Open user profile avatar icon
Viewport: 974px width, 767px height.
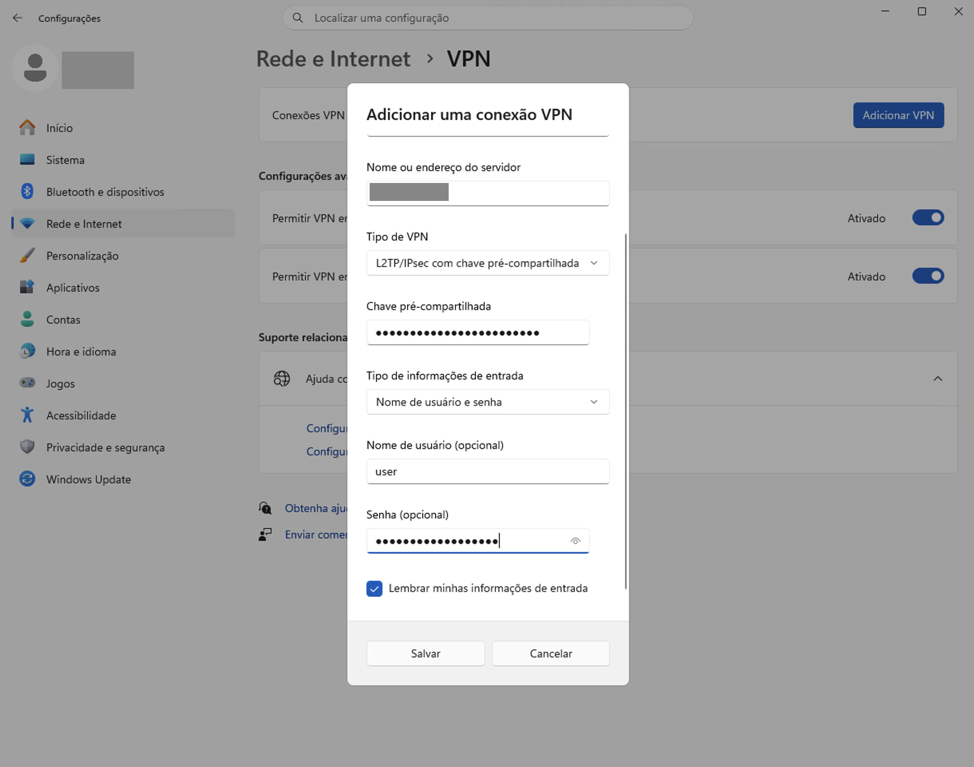35,68
